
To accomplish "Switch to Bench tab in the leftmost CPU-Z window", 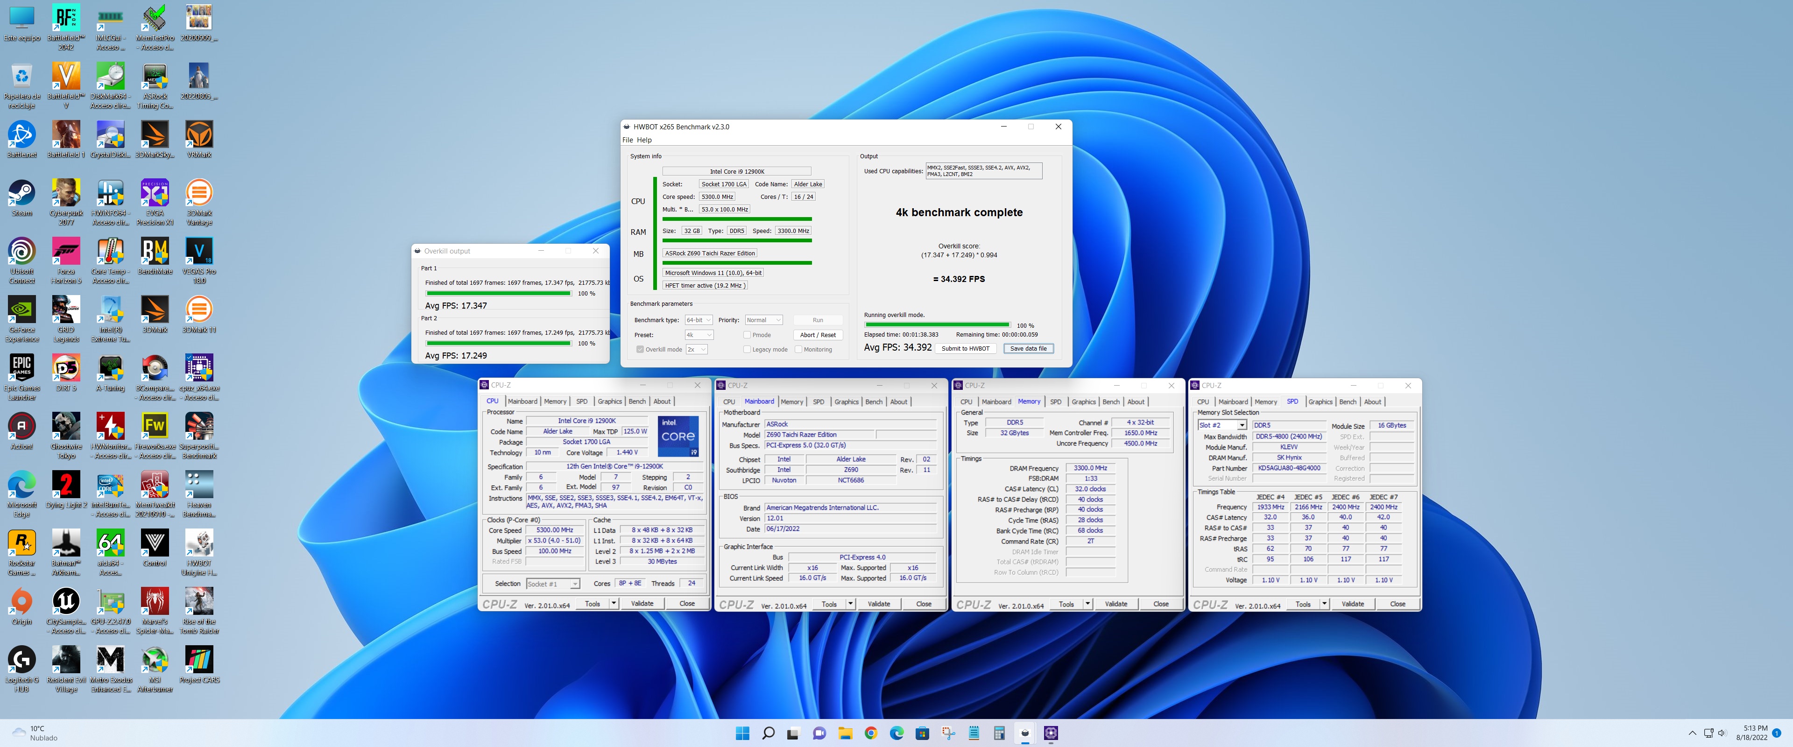I will pos(637,402).
